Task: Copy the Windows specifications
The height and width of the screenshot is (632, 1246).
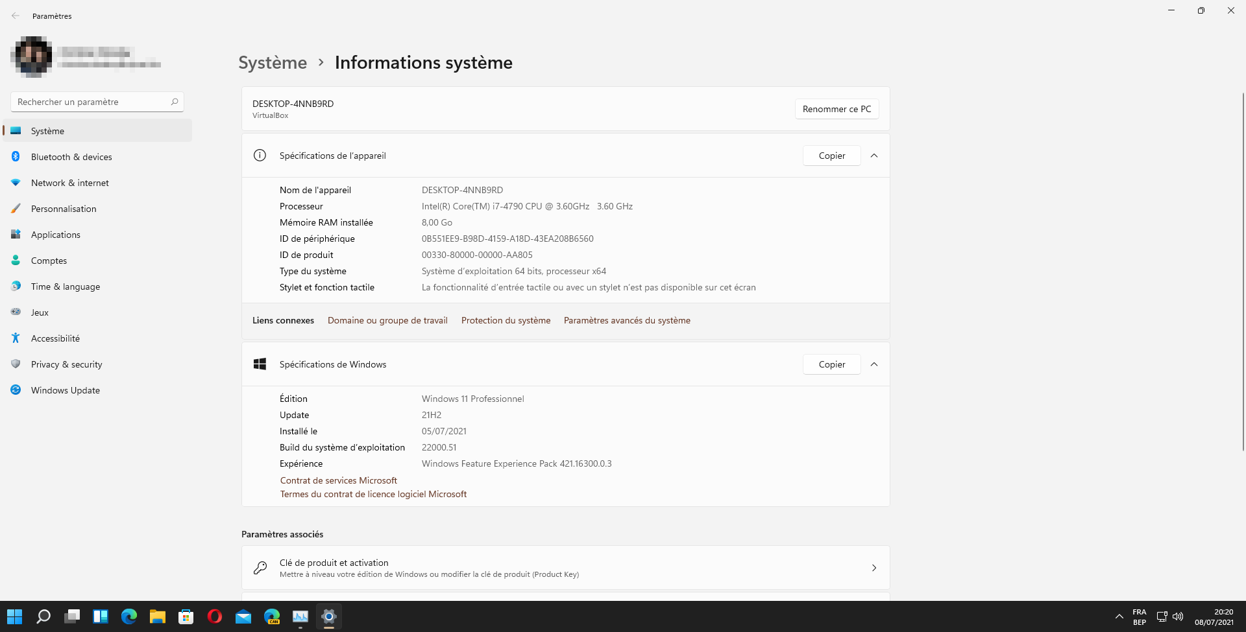Action: click(831, 364)
